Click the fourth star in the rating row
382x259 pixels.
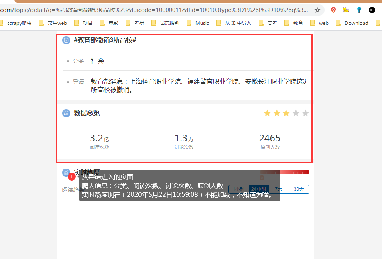pos(296,113)
